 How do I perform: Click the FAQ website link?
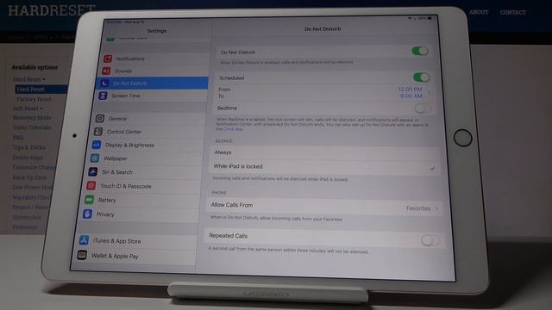coord(18,138)
